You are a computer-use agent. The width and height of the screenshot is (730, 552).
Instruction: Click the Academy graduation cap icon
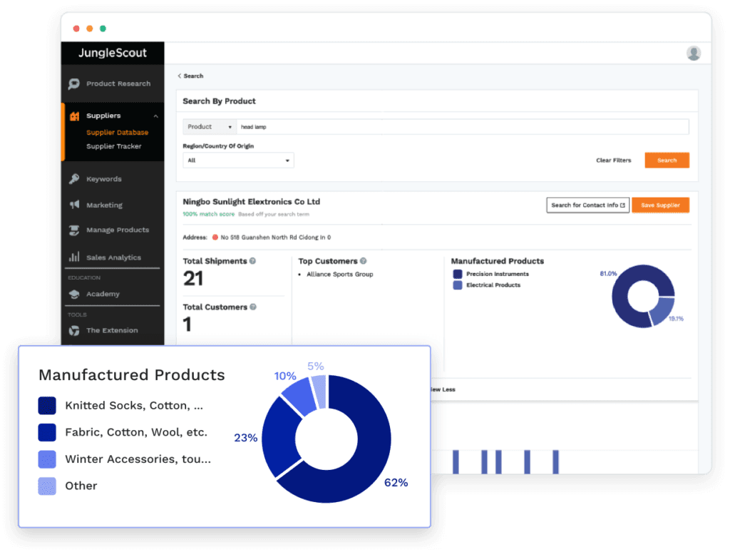74,294
